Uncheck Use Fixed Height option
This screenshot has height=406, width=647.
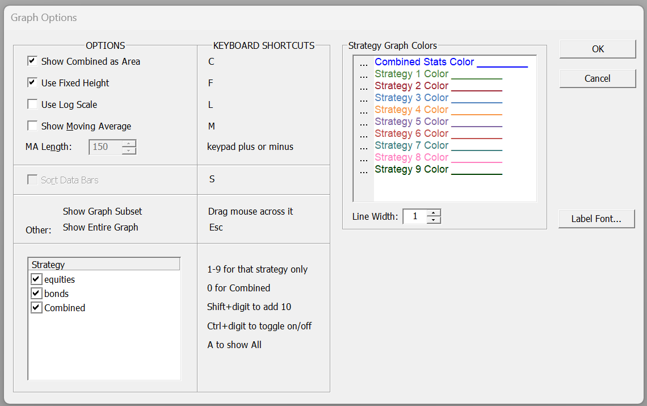pos(32,83)
